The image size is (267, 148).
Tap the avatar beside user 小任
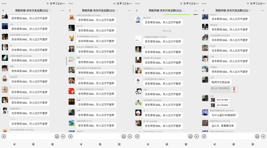tap(205, 59)
